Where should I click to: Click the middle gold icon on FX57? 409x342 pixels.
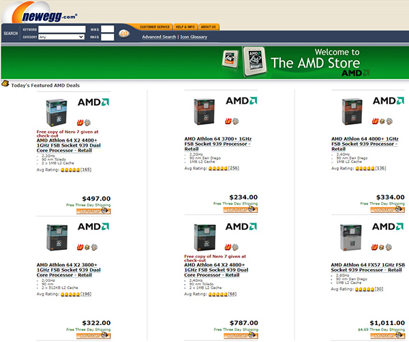click(381, 247)
